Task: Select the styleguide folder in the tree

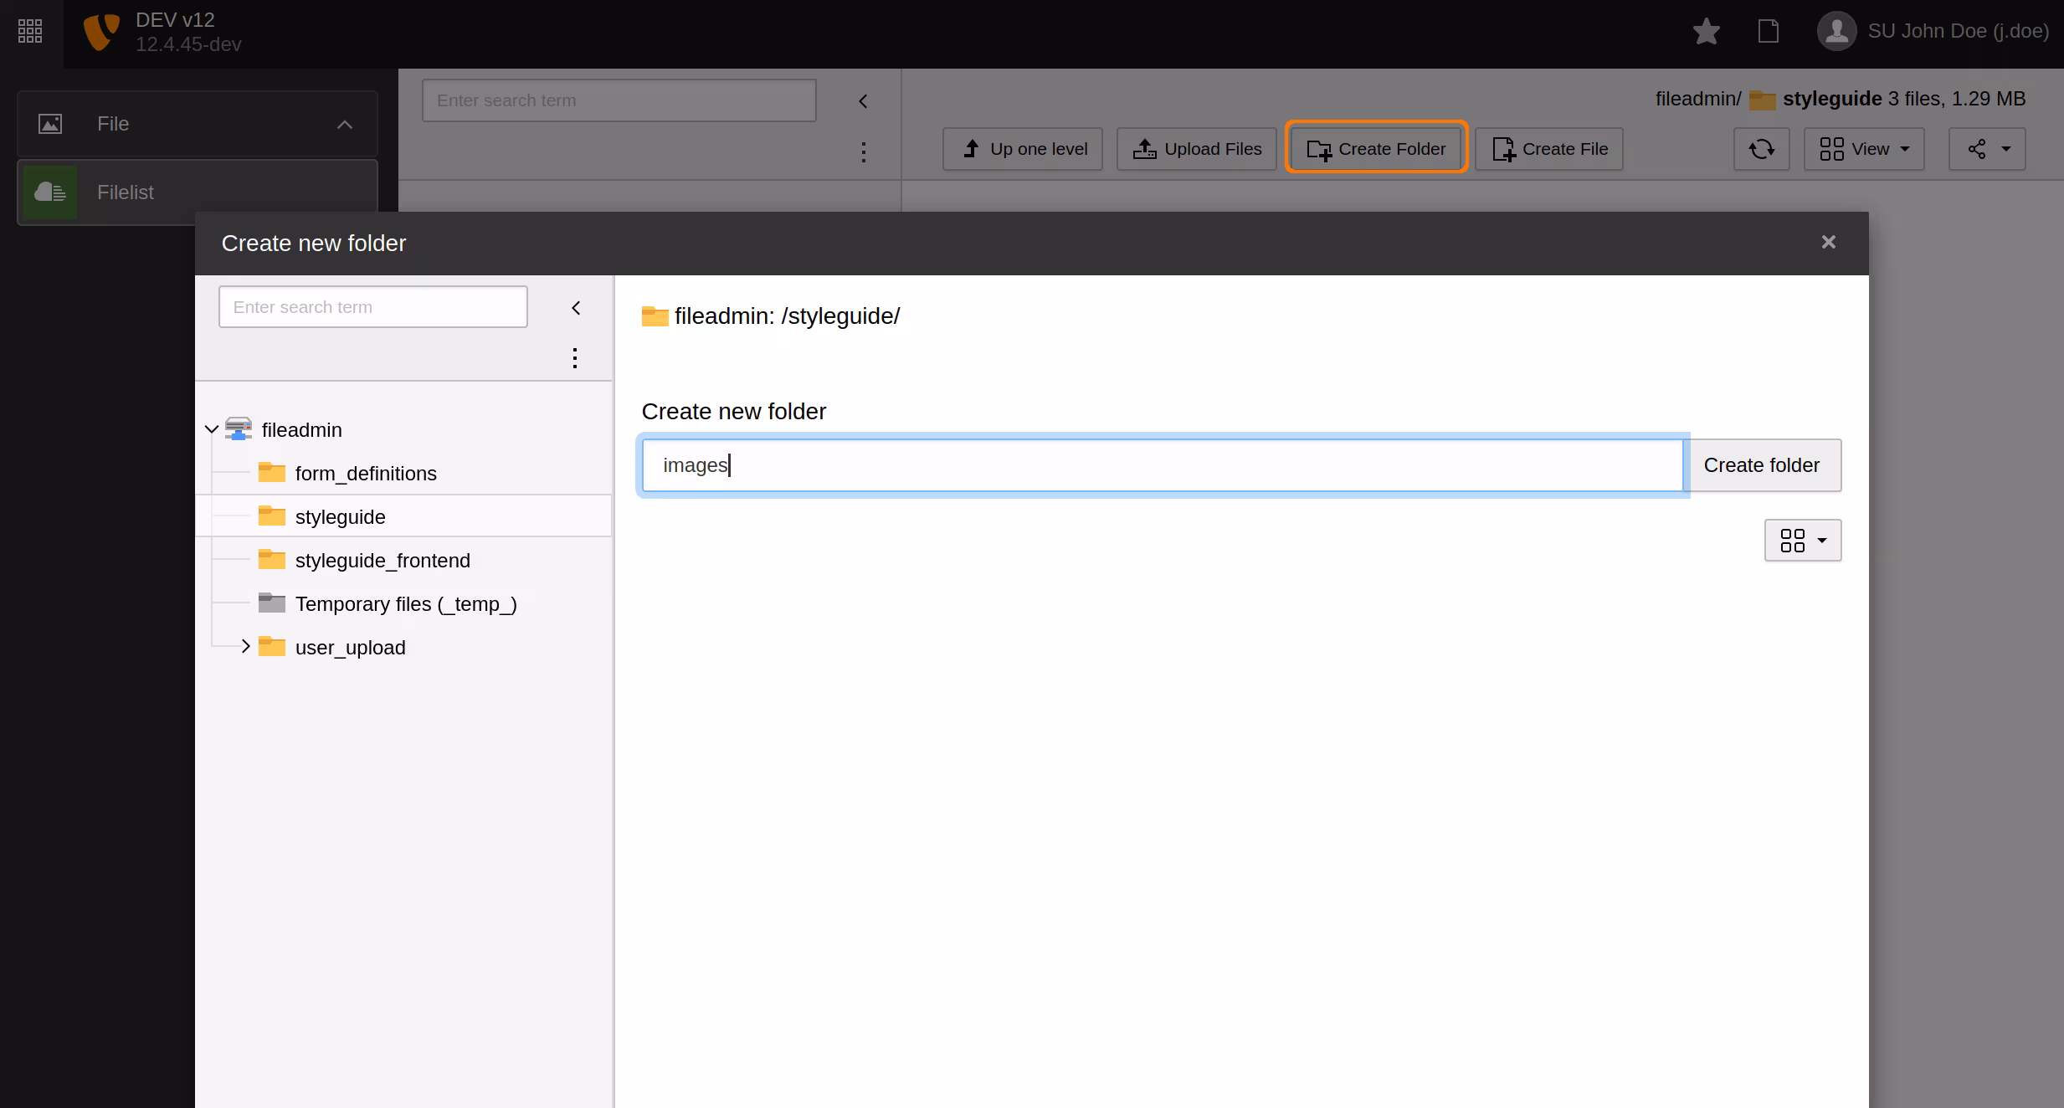Action: [340, 516]
